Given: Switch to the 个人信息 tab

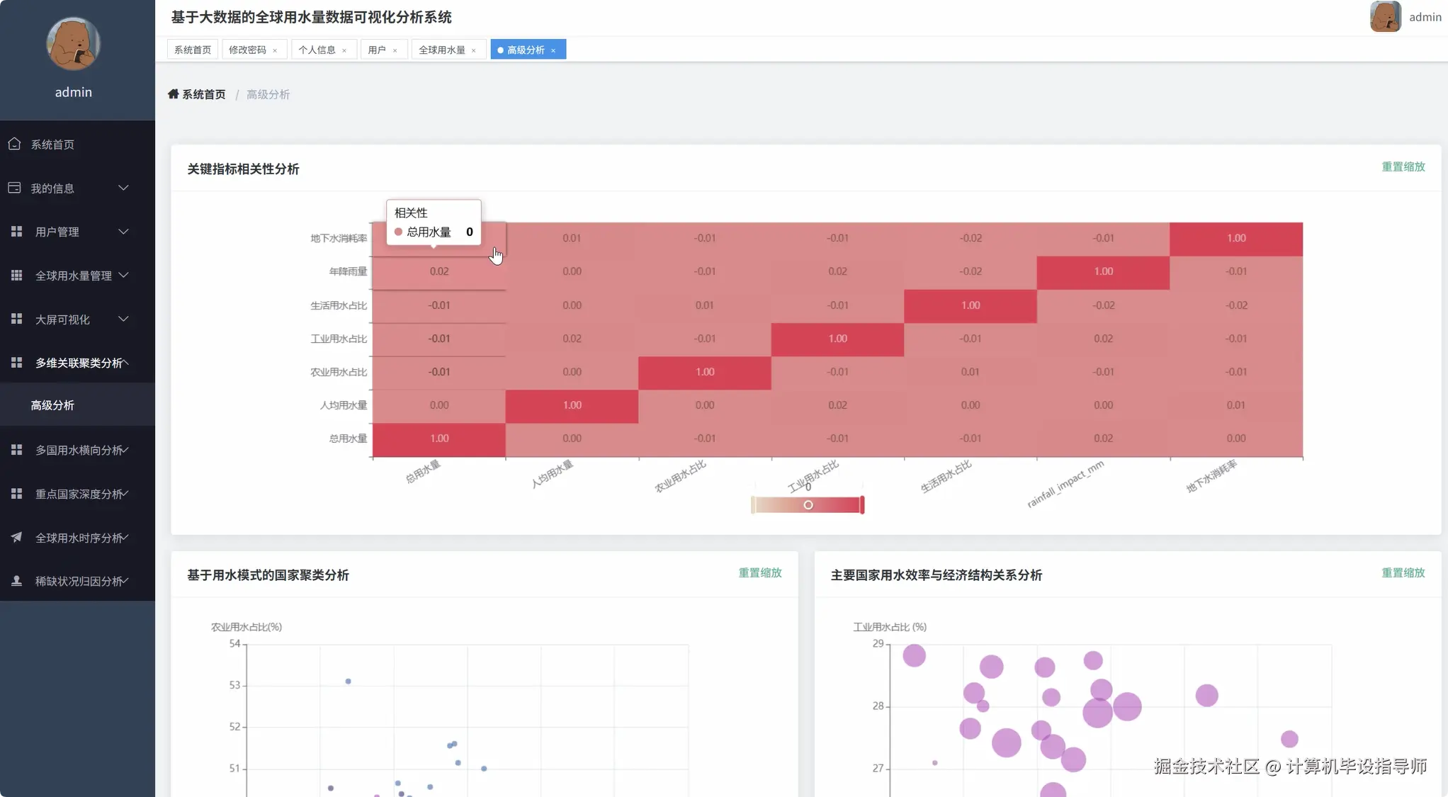Looking at the screenshot, I should [317, 50].
